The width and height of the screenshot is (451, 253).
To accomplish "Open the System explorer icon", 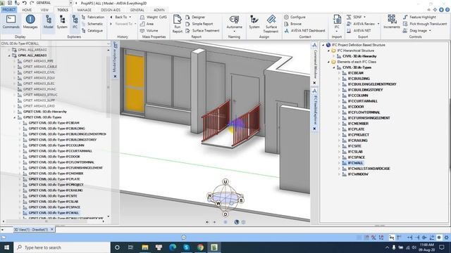I will (x=62, y=22).
